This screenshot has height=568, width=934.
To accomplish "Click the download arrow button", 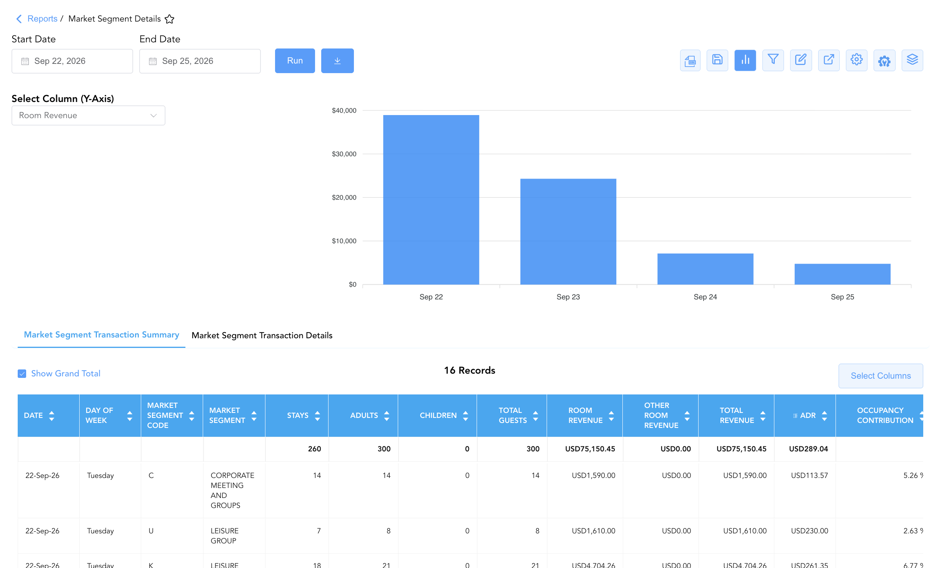I will (337, 61).
